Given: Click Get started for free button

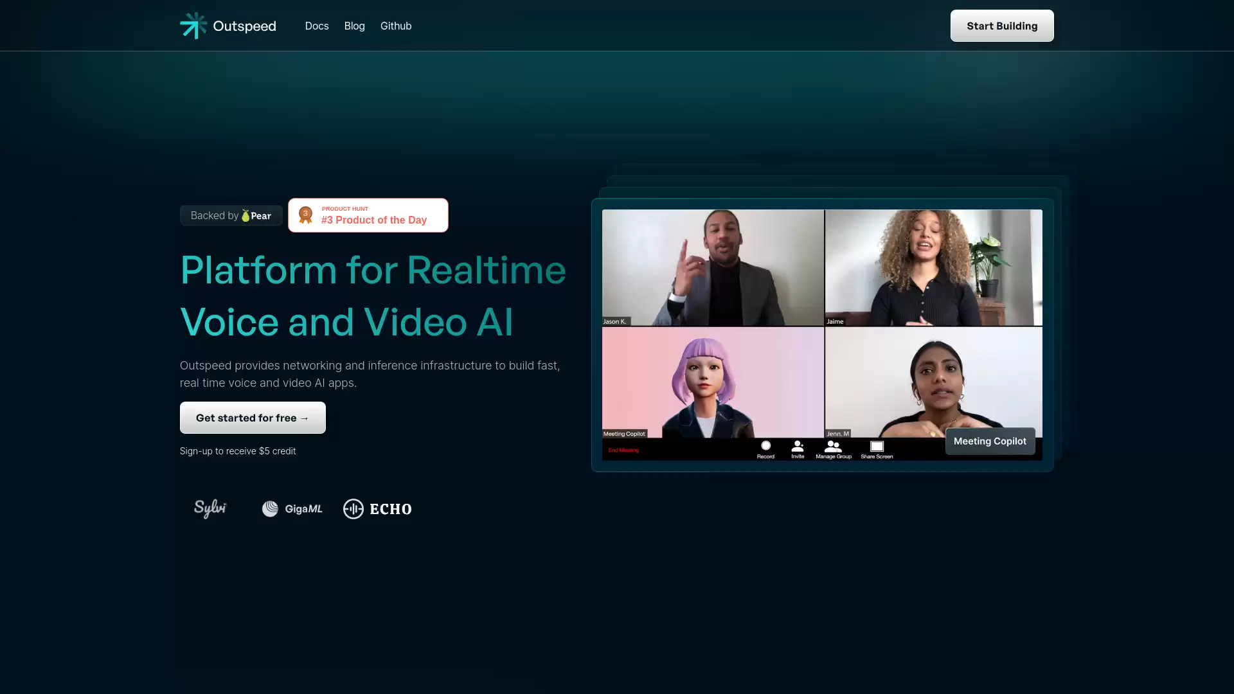Looking at the screenshot, I should coord(253,418).
